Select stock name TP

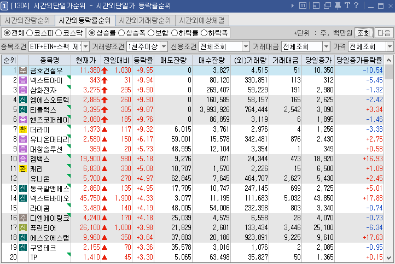(x=33, y=257)
